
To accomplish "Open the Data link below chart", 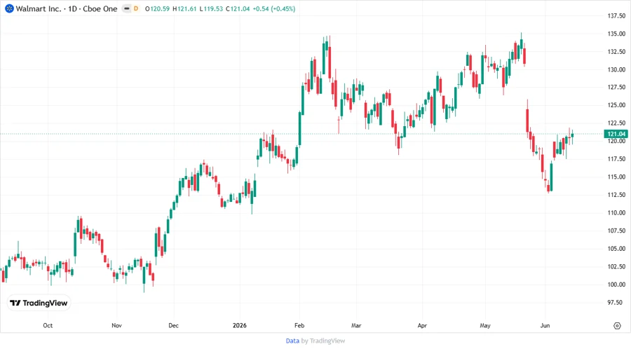I will (x=292, y=341).
